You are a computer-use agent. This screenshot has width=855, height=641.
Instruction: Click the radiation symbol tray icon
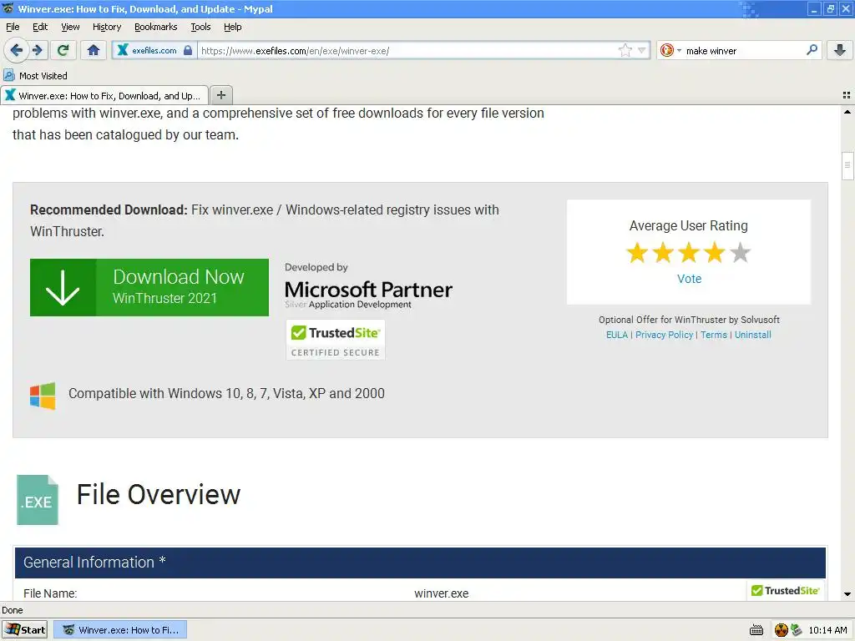782,630
